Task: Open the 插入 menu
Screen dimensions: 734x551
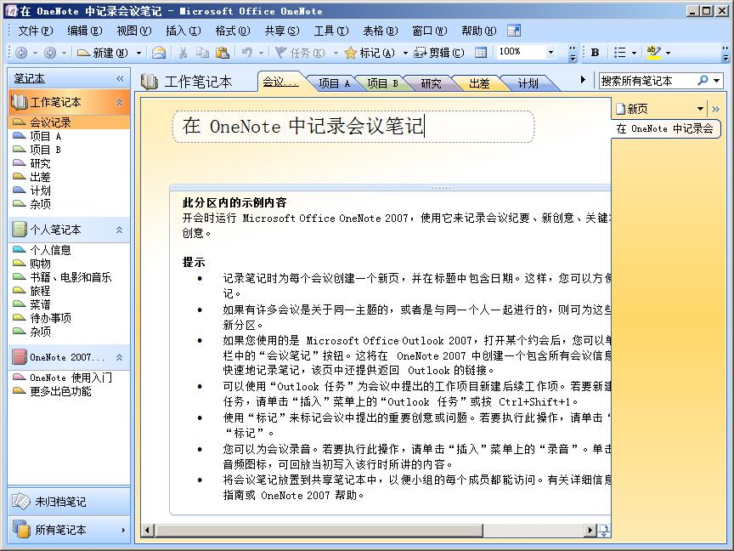Action: (x=183, y=31)
